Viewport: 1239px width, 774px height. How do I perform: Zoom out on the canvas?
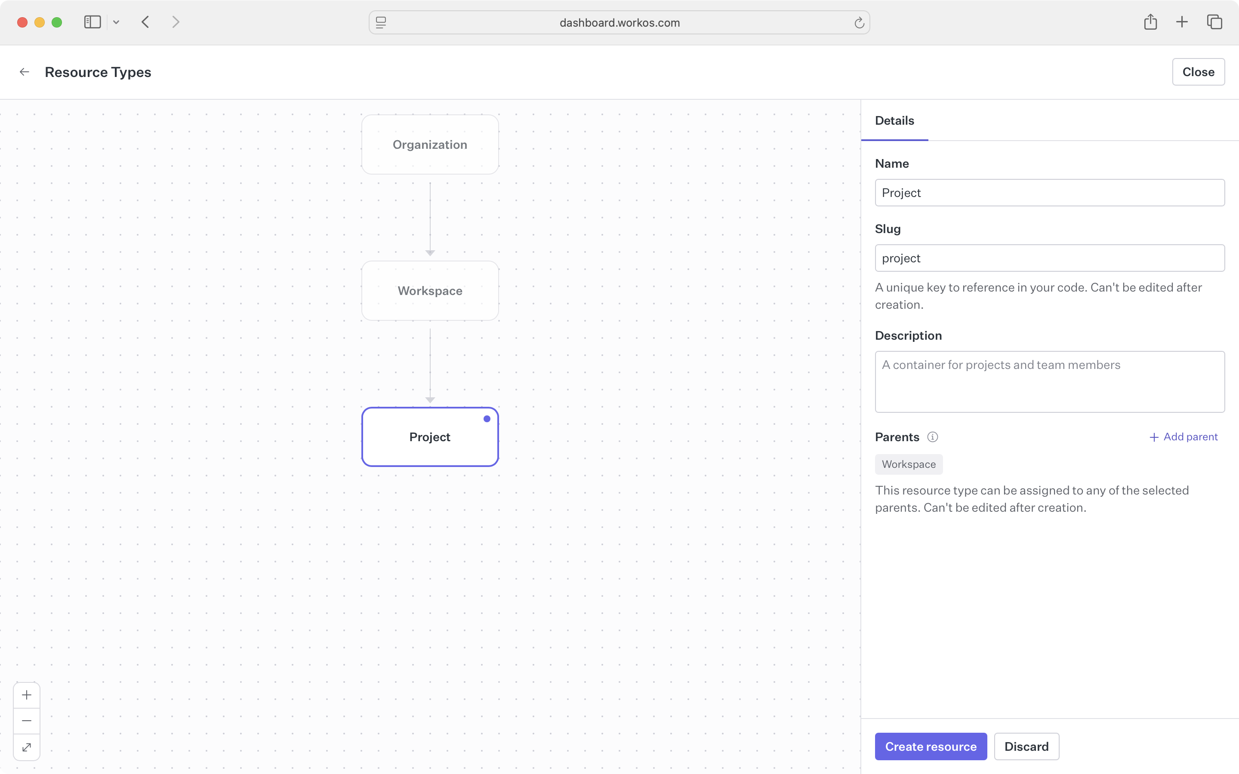(x=27, y=720)
